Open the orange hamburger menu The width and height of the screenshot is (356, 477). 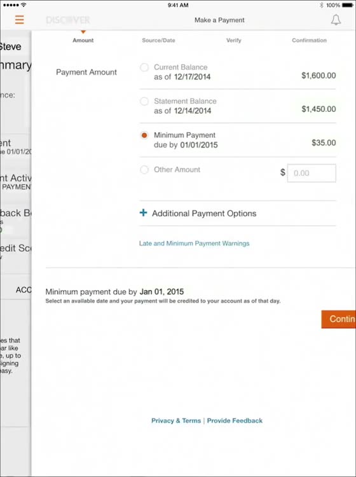[x=20, y=20]
